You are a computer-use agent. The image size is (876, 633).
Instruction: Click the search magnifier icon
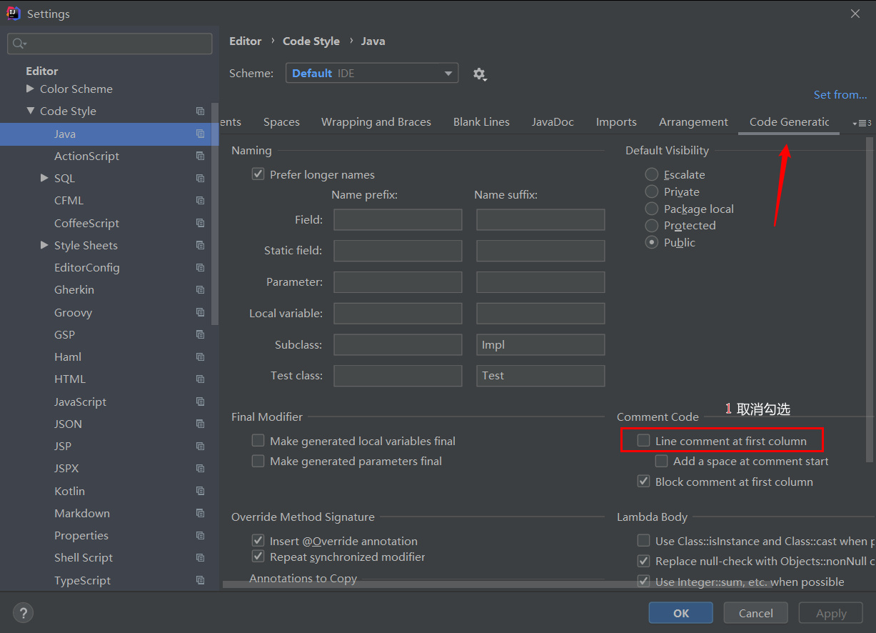tap(19, 44)
